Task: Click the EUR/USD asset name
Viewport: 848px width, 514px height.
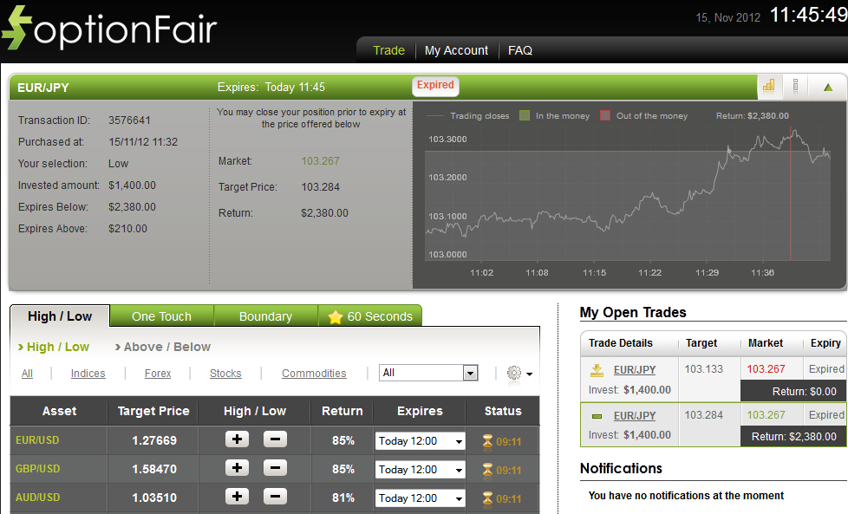Action: (37, 440)
